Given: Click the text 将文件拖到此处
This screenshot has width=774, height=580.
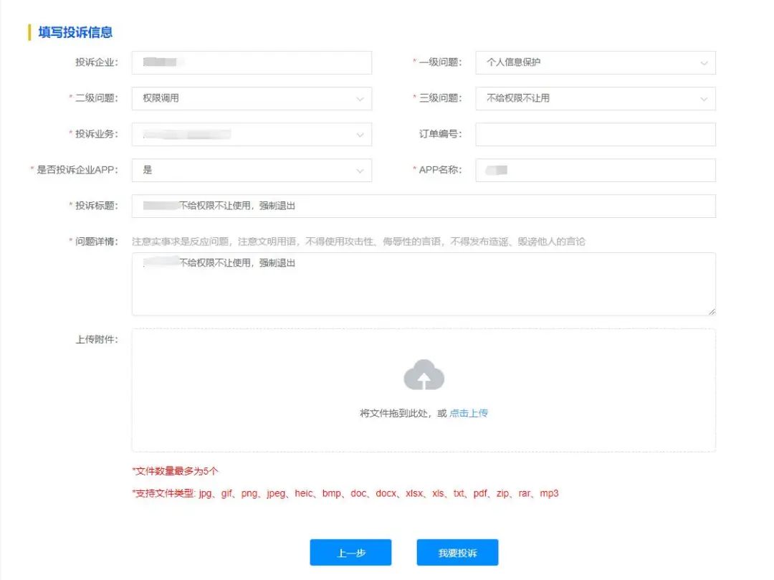Looking at the screenshot, I should tap(393, 413).
